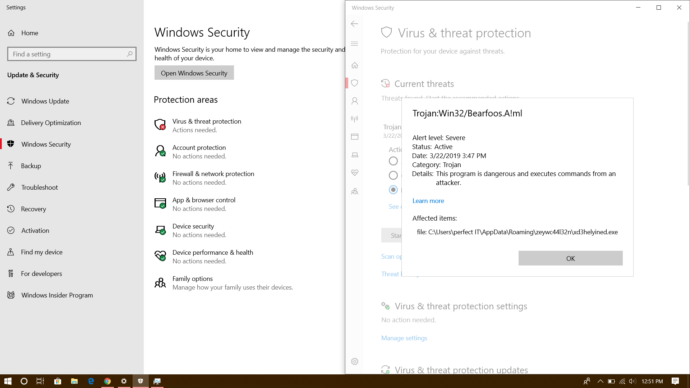Switch to Google Chrome on taskbar
The width and height of the screenshot is (690, 388).
point(107,381)
